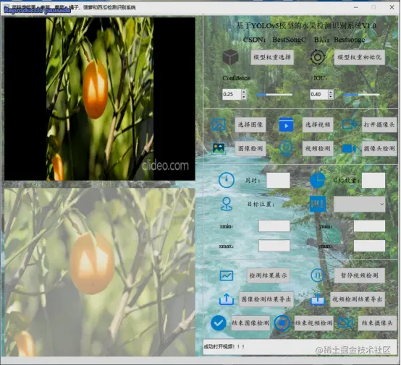Click the 3D cube model weight icon

coord(230,57)
